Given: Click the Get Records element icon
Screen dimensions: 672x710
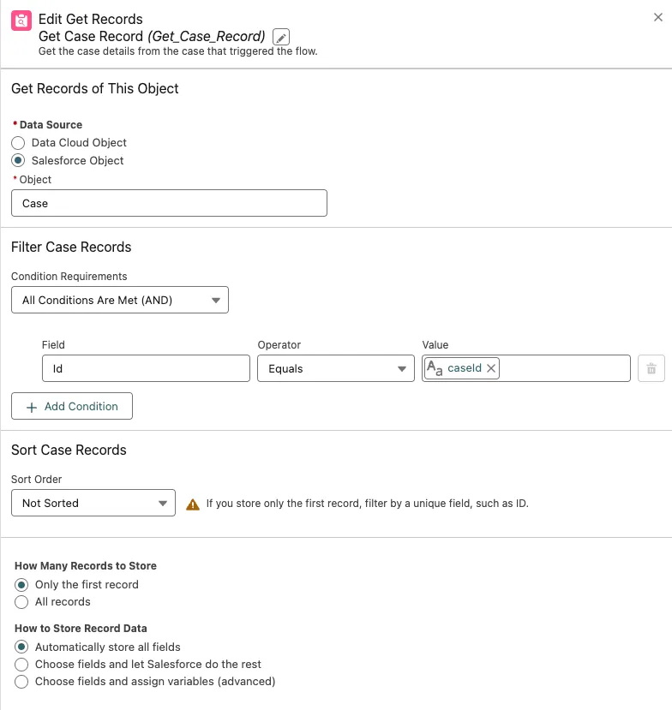Looking at the screenshot, I should click(21, 20).
